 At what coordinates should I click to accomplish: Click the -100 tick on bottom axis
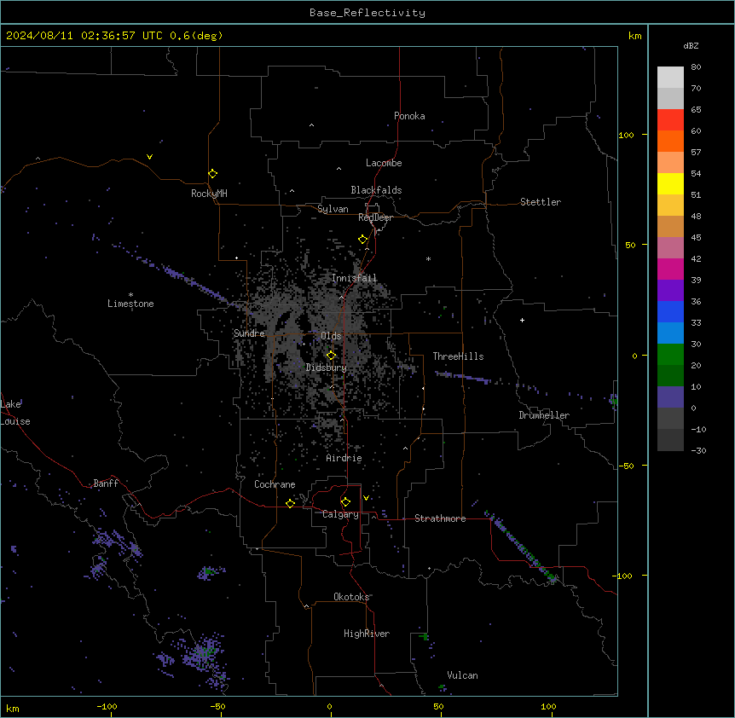point(107,707)
